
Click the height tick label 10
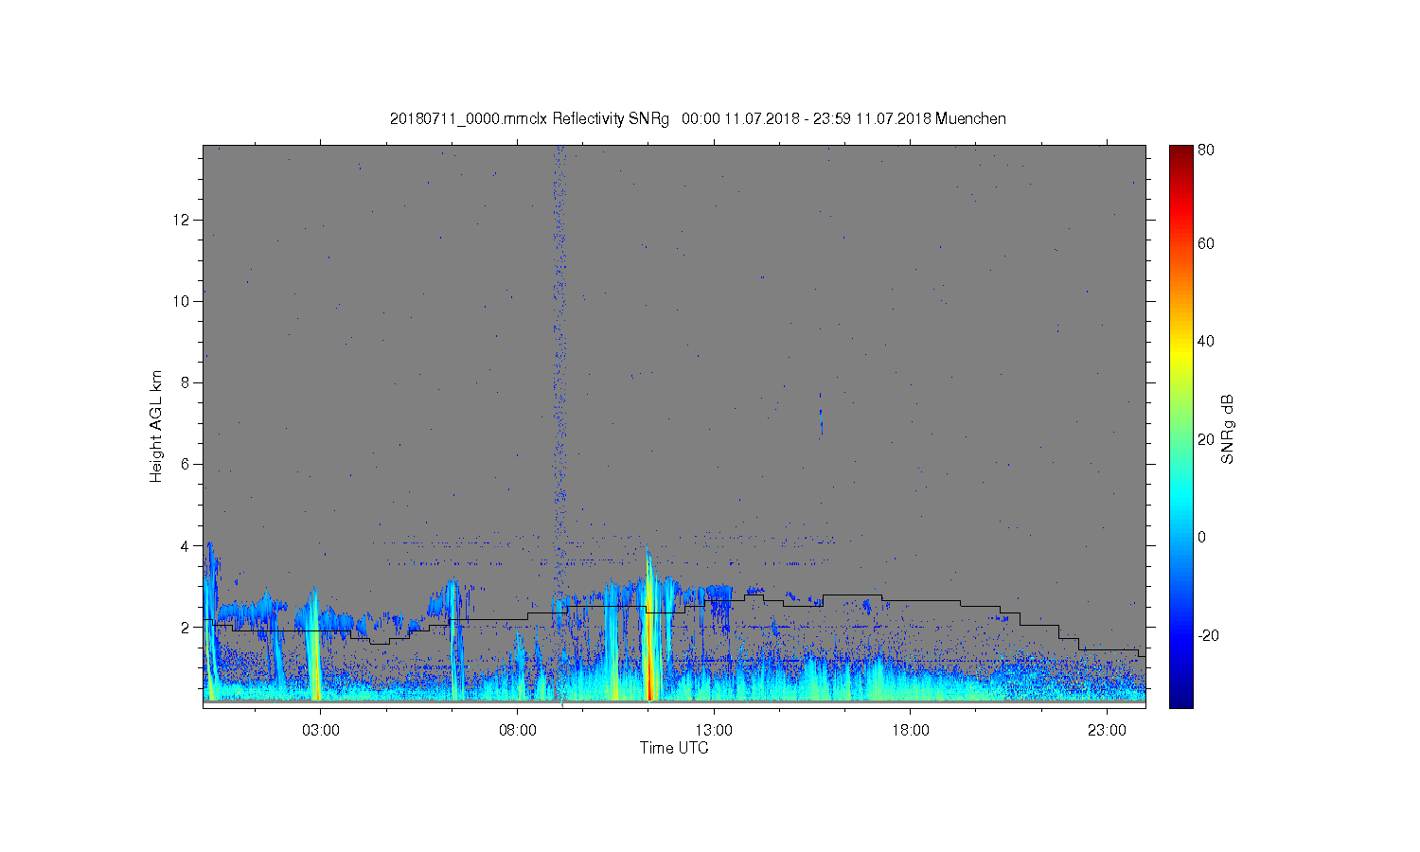tap(183, 301)
